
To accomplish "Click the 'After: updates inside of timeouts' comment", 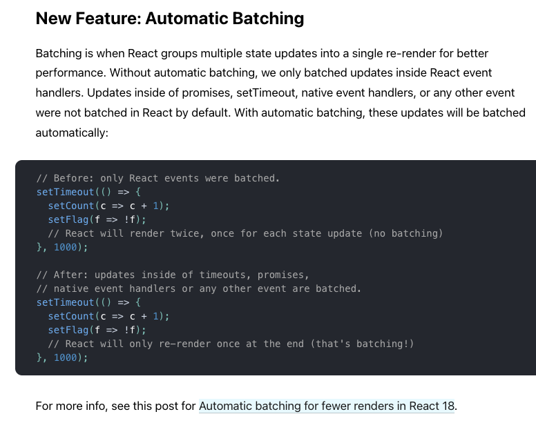I will [x=173, y=275].
